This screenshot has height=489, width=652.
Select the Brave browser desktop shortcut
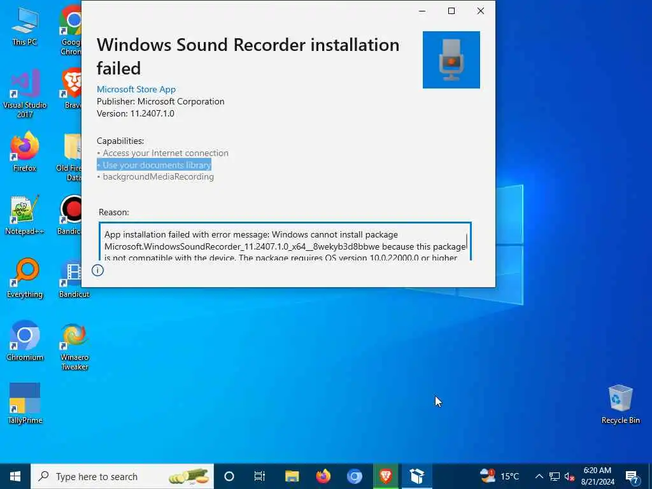point(71,89)
